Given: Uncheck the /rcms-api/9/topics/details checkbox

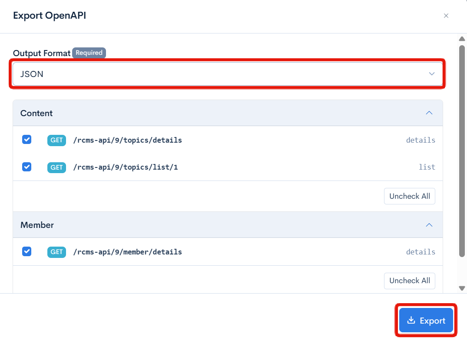Looking at the screenshot, I should pos(27,140).
